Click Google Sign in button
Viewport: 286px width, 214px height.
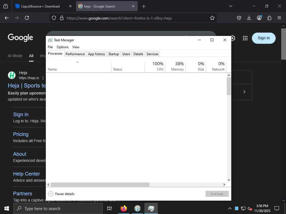[x=264, y=38]
